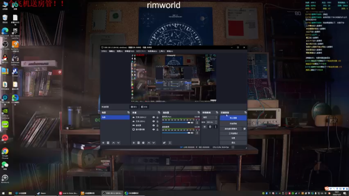349x196 pixels.
Task: Pop out the Sources dock panel
Action: [159, 112]
